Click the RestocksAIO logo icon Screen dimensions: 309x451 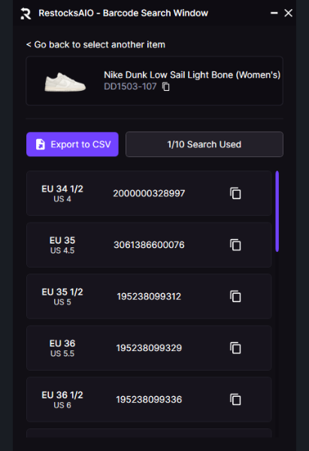pos(26,14)
